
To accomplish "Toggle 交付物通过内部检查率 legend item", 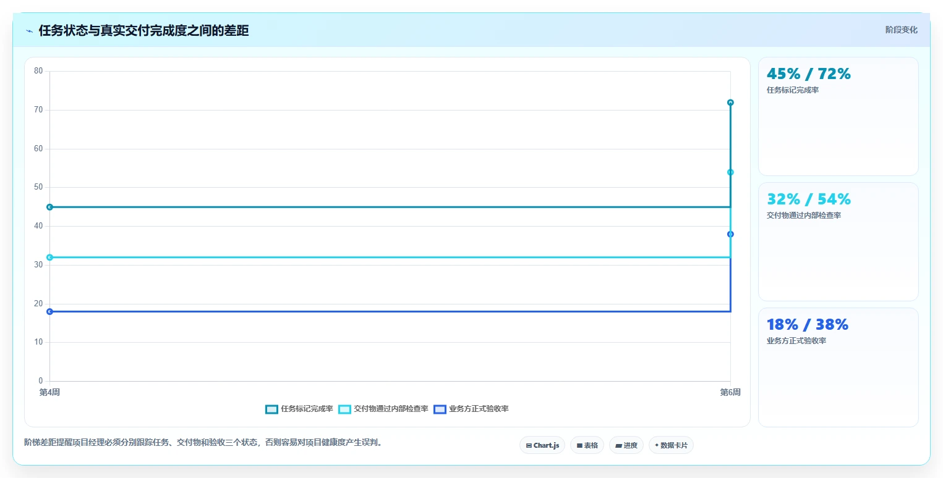I will point(383,409).
